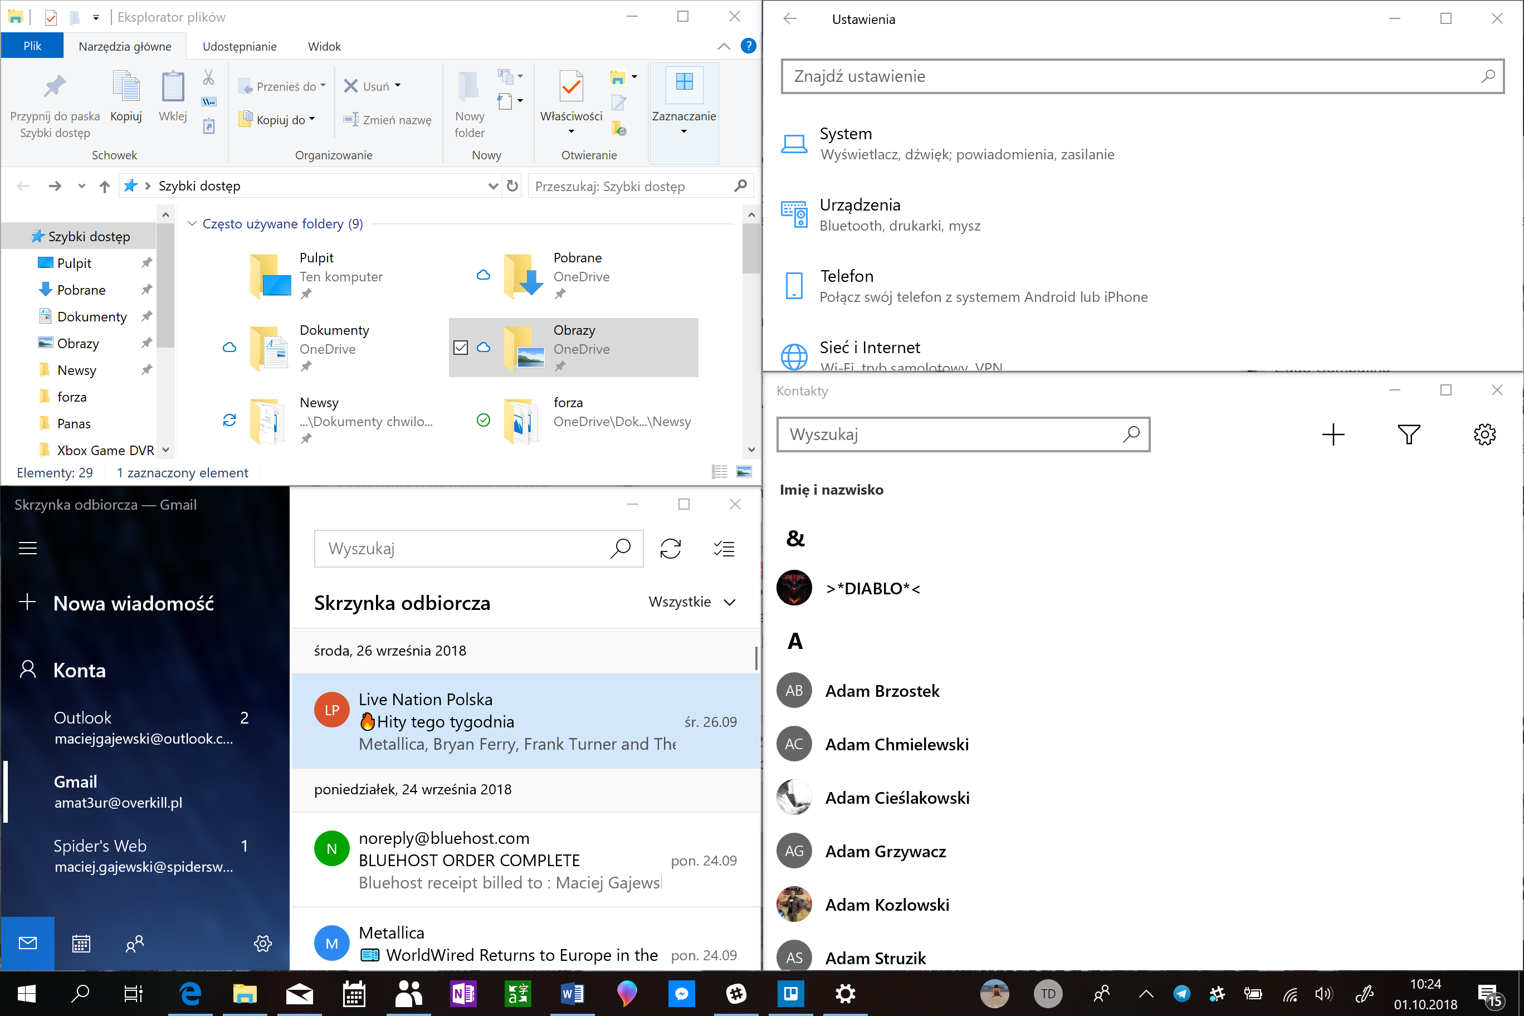
Task: Expand the Kopiuj do dropdown
Action: [x=312, y=119]
